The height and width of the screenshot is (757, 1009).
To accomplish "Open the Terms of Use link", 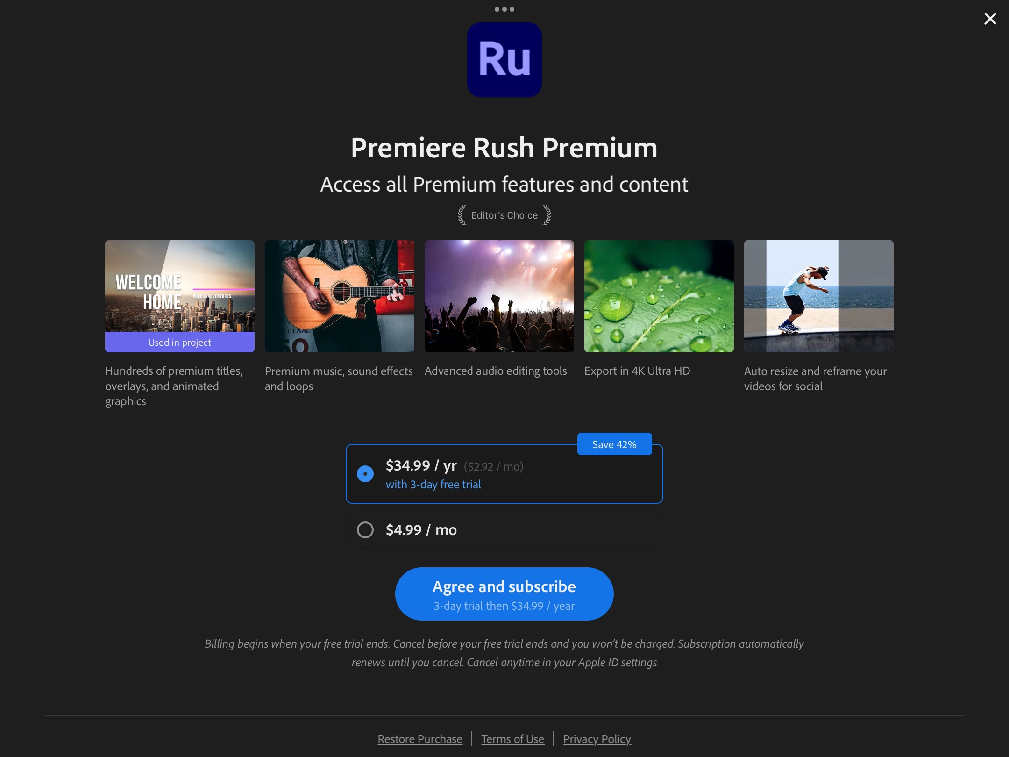I will coord(512,739).
